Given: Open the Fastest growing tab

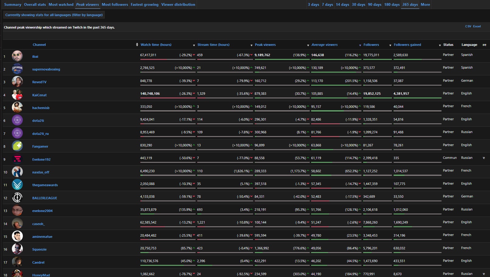Looking at the screenshot, I should pos(145,5).
